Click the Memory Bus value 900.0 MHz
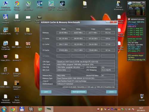Image resolution: width=149 pixels, height=112 pixels. tap(63, 76)
